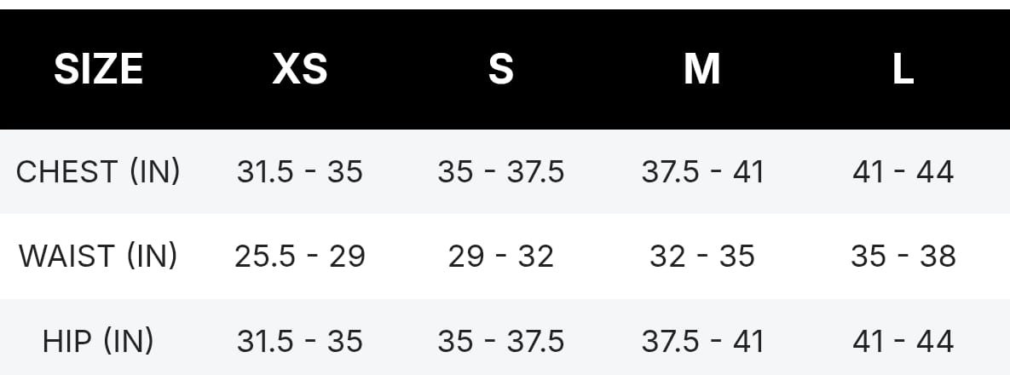Click the XS waist value 25.5 - 29

[300, 256]
